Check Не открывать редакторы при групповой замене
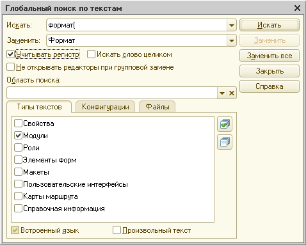 pyautogui.click(x=10, y=67)
